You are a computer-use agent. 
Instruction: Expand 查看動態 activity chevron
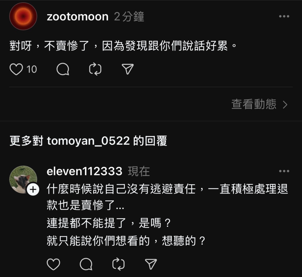[285, 105]
